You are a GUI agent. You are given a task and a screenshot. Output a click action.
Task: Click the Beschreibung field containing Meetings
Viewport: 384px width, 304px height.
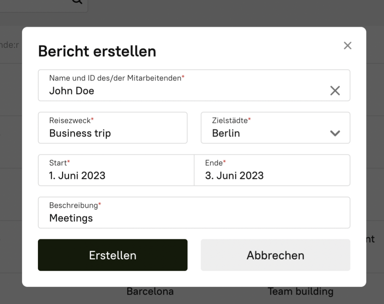(x=194, y=218)
